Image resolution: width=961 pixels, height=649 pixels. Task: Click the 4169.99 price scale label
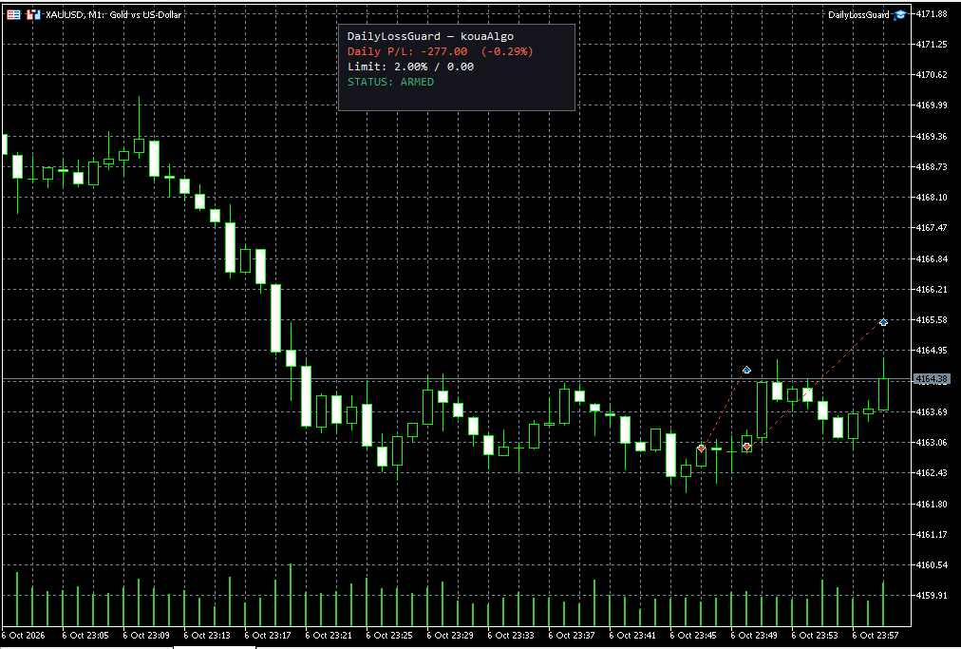pos(931,105)
